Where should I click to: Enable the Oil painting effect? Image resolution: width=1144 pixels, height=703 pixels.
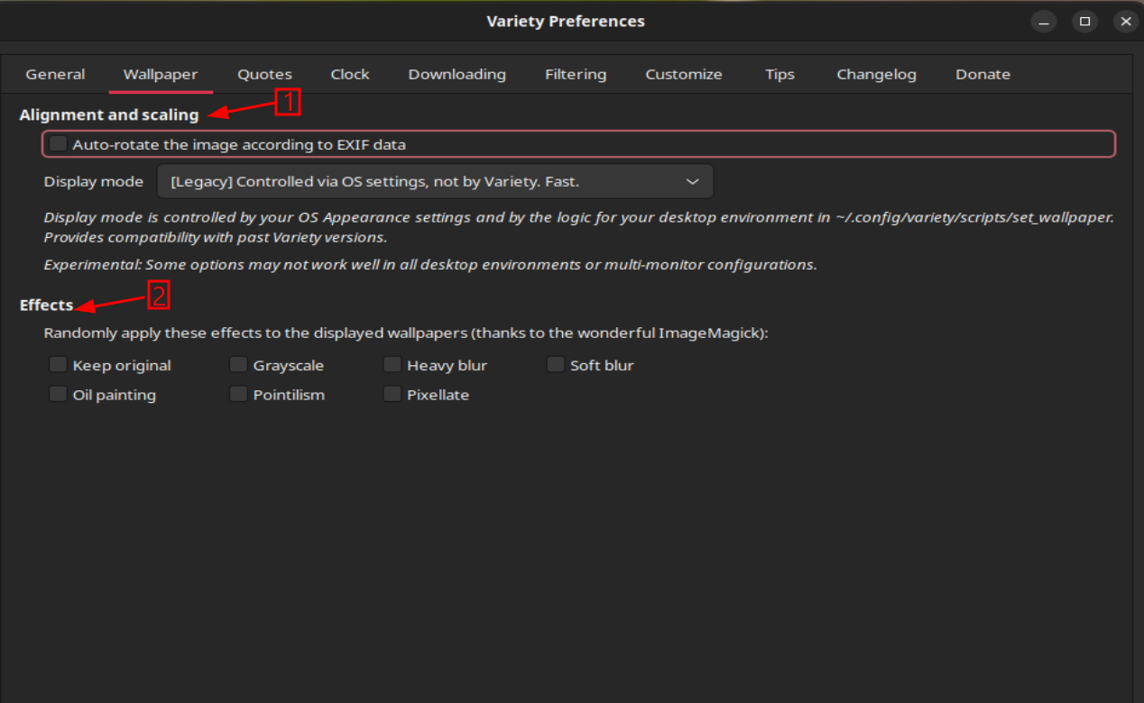pyautogui.click(x=59, y=394)
